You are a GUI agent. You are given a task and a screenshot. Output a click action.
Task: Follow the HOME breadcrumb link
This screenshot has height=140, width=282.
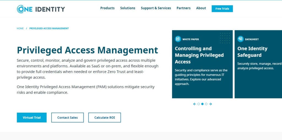coord(20,28)
